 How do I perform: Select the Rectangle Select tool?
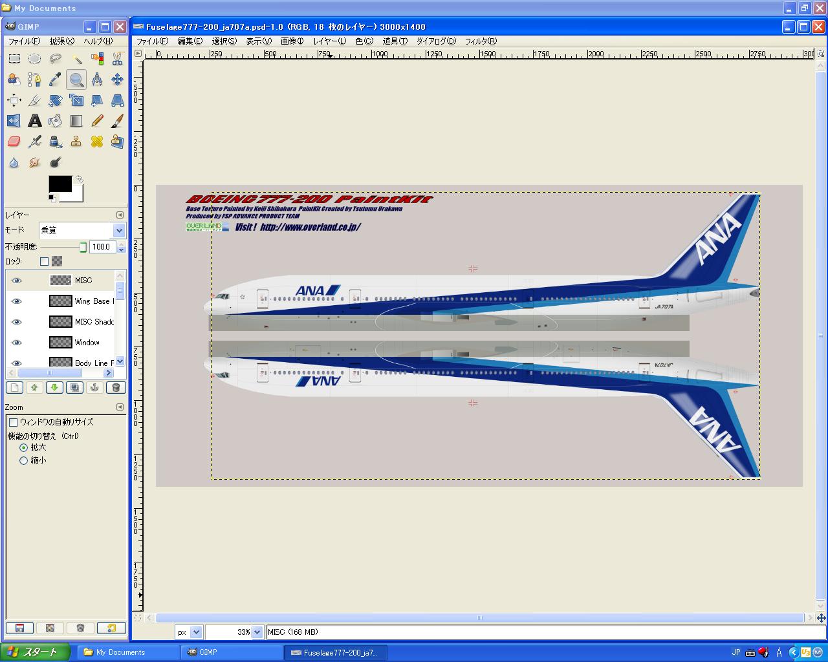(x=14, y=59)
